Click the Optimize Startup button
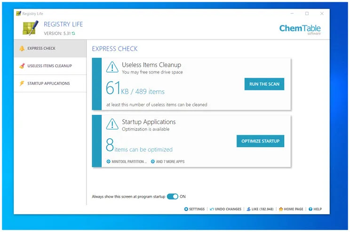This screenshot has width=350, height=232. [x=260, y=141]
